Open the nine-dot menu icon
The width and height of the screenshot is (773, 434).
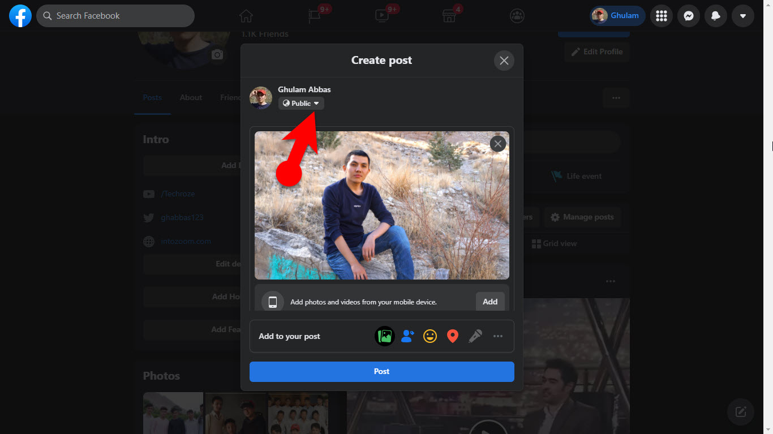coord(662,16)
